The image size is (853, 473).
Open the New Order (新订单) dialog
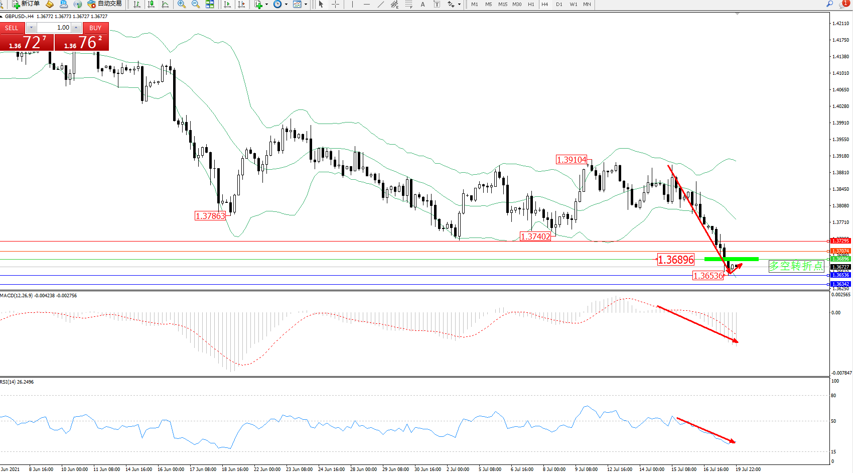click(26, 4)
